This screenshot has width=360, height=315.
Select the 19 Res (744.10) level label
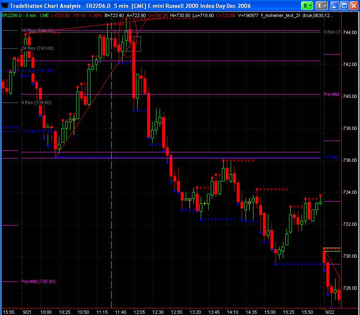point(37,30)
